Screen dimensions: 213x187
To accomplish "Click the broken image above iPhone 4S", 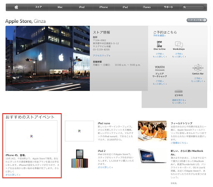I will [32, 136].
